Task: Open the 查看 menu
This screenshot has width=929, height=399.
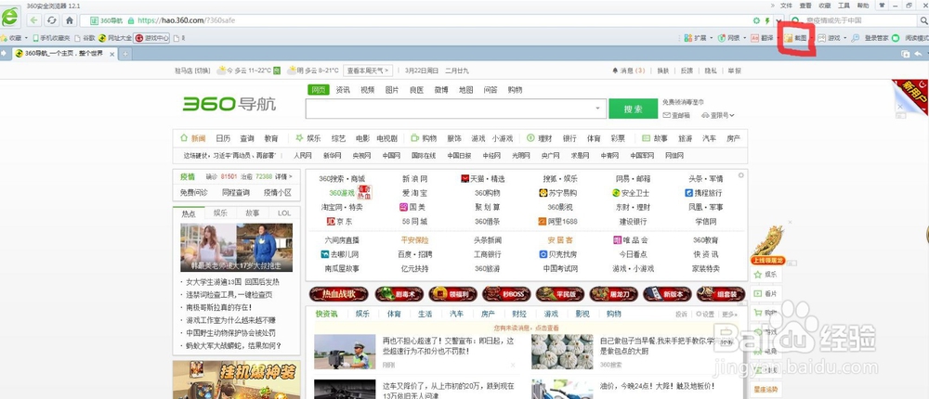Action: click(805, 6)
